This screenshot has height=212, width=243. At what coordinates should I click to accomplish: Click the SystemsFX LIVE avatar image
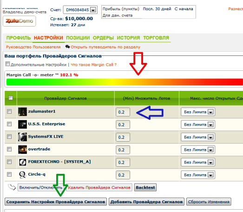pyautogui.click(x=22, y=137)
